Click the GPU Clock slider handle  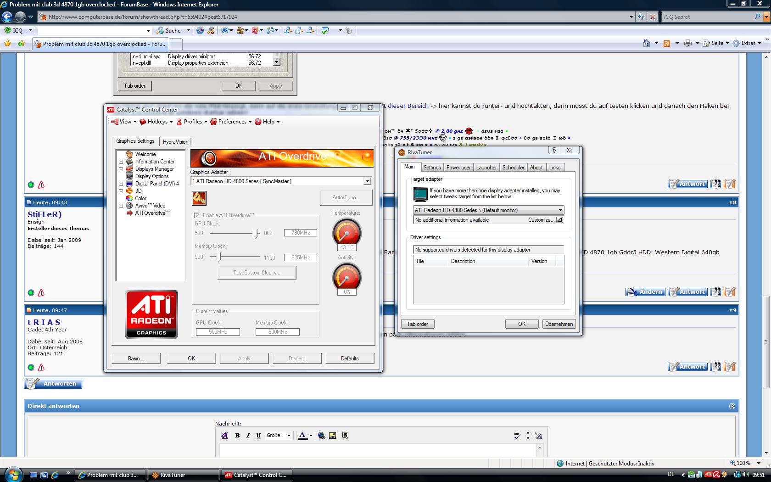pyautogui.click(x=257, y=233)
